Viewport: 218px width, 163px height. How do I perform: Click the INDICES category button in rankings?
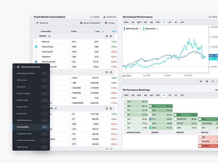pos(185,132)
